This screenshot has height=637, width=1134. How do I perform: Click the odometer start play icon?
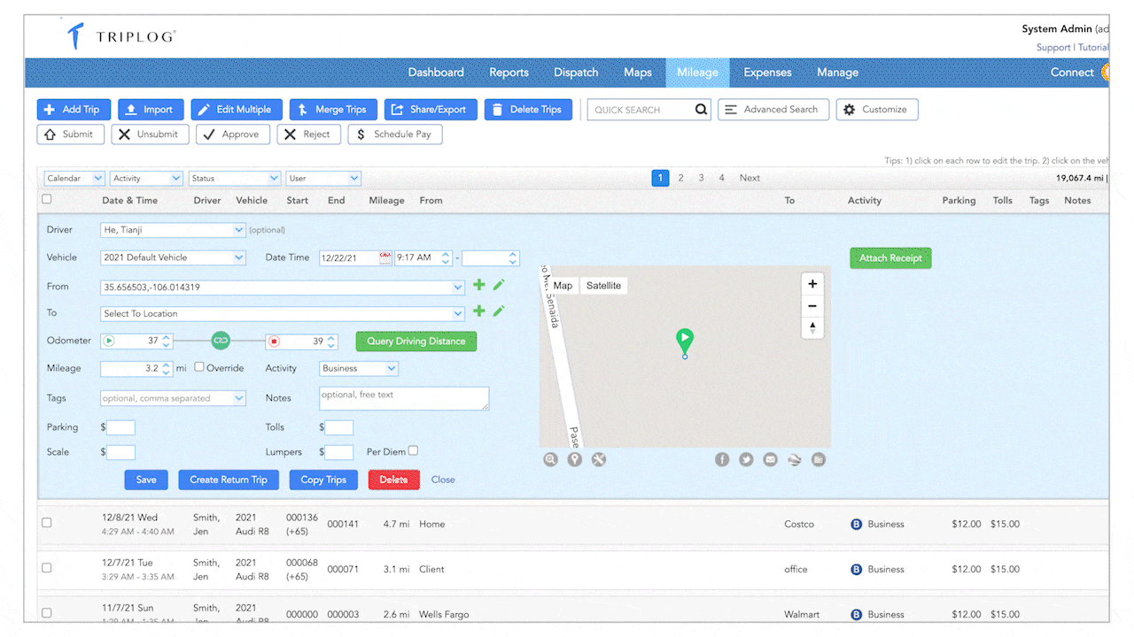[x=110, y=341]
